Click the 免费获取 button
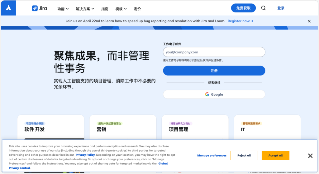Screen dimensions: 319x174 (x=243, y=8)
